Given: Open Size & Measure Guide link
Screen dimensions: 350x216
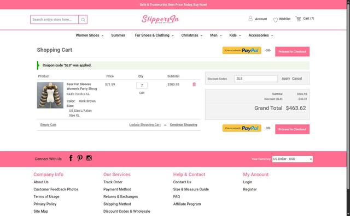Looking at the screenshot, I should click(x=191, y=189).
